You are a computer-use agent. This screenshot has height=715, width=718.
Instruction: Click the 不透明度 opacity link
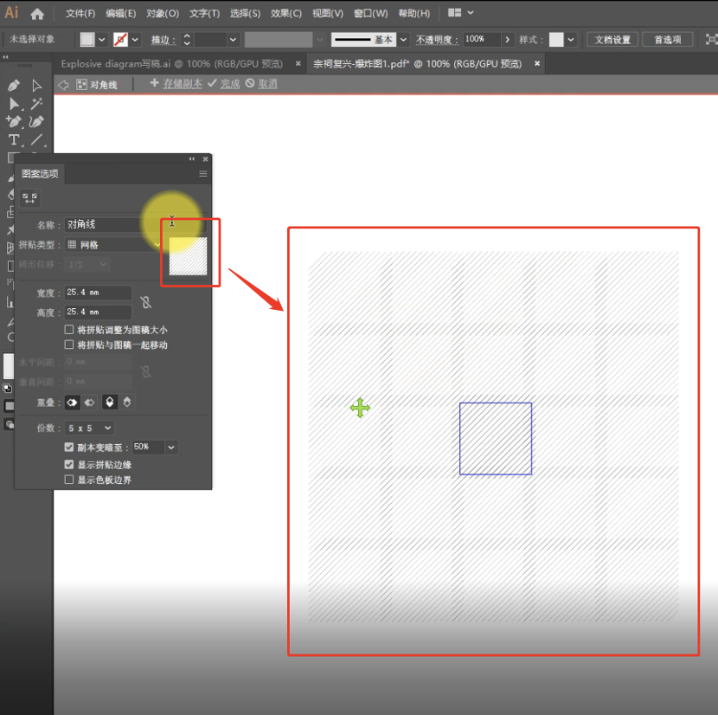pyautogui.click(x=437, y=40)
